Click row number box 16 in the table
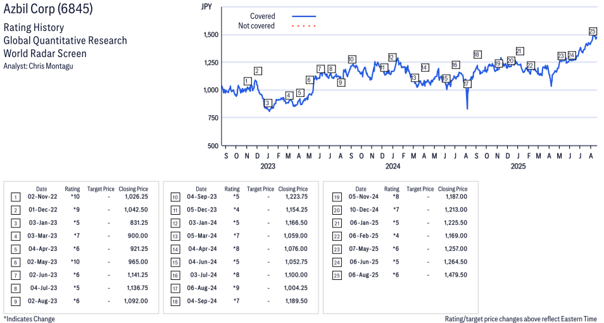This screenshot has height=323, width=604. click(175, 275)
